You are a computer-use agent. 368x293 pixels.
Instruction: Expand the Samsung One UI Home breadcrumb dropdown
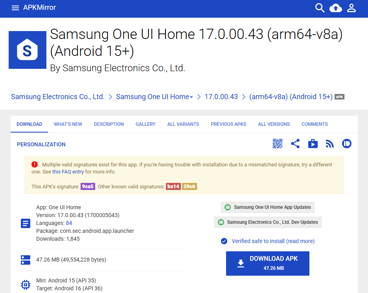pyautogui.click(x=191, y=97)
